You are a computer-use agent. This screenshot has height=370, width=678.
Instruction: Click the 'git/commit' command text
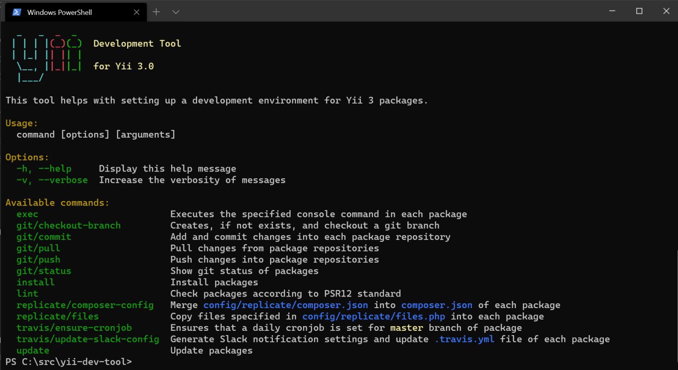[x=44, y=237]
